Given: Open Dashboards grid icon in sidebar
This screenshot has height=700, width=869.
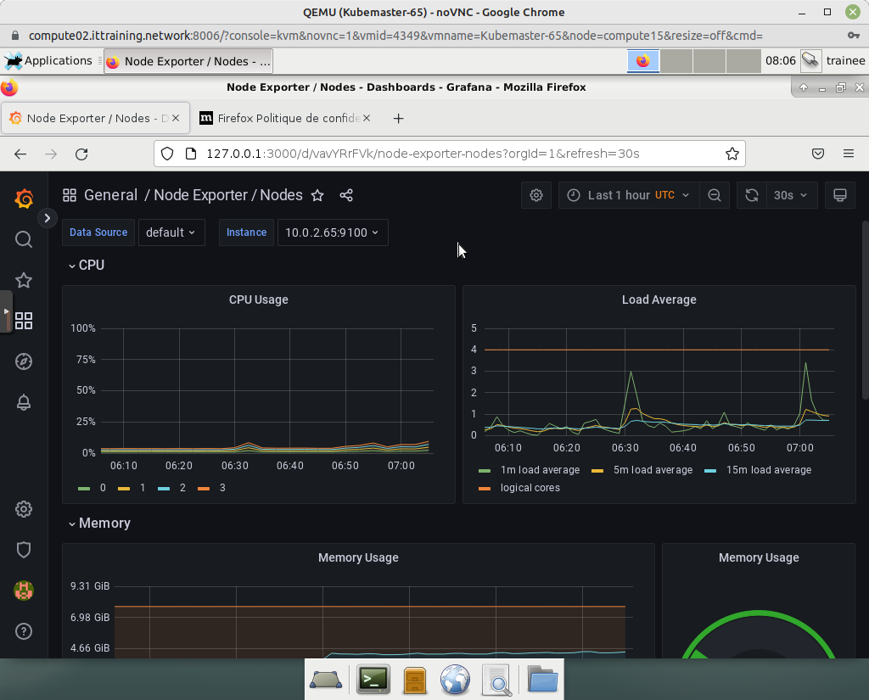Looking at the screenshot, I should [x=24, y=321].
